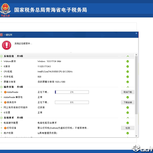This screenshot has width=153, height=153.
Task: Click the 已安装 status text
Action: (41, 108)
